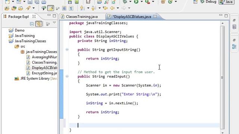
Task: Close the Package Explorer view tab
Action: tap(34, 16)
